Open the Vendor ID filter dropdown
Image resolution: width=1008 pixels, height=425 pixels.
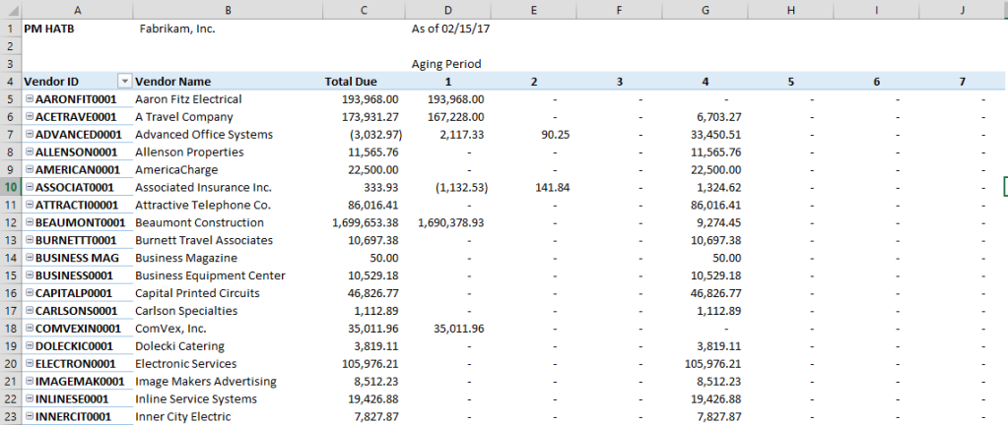125,82
